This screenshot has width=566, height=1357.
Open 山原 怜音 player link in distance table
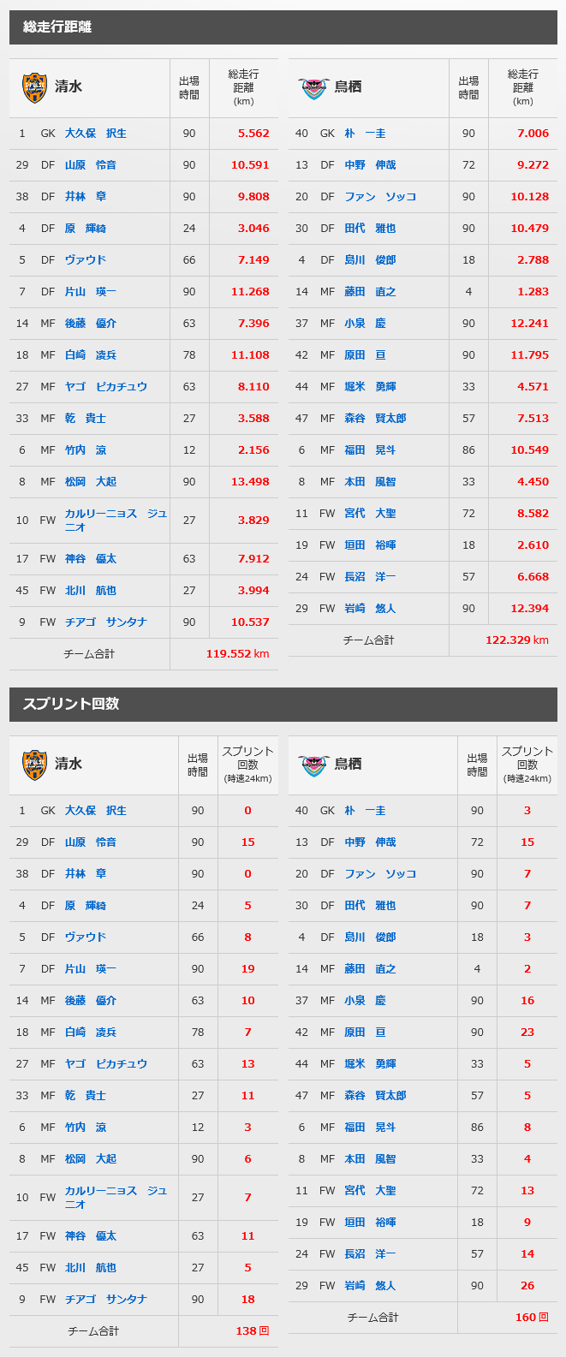[91, 165]
